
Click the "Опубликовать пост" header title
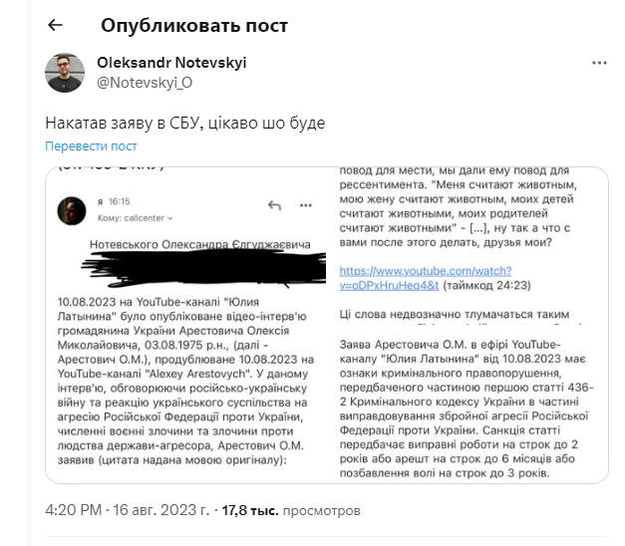(x=180, y=25)
